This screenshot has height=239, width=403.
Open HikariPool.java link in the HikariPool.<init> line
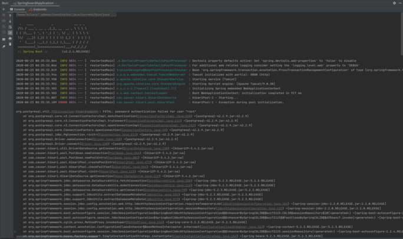coord(117,171)
